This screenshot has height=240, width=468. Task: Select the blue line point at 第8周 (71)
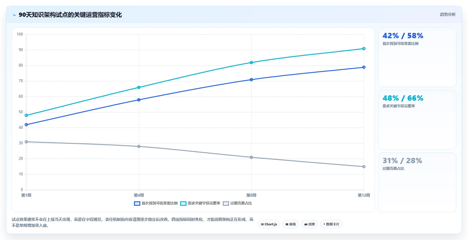251,80
